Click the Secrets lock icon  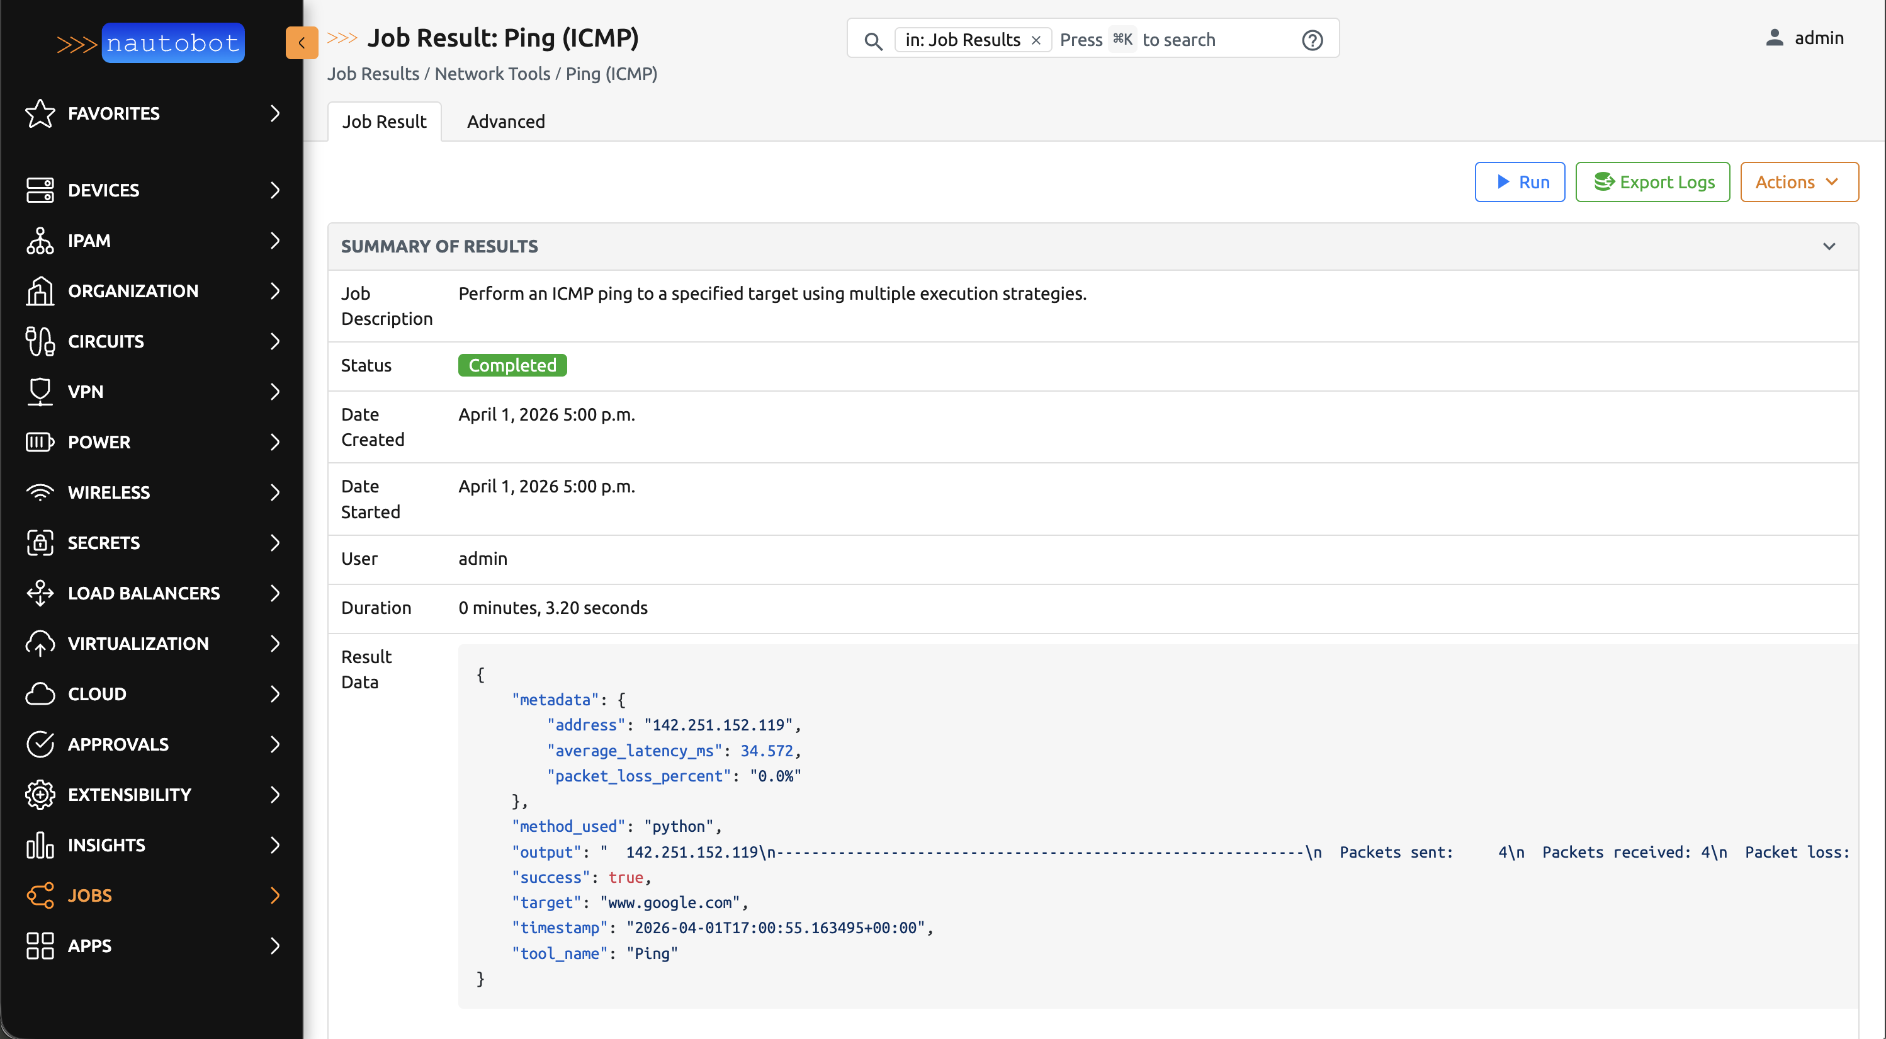tap(40, 543)
